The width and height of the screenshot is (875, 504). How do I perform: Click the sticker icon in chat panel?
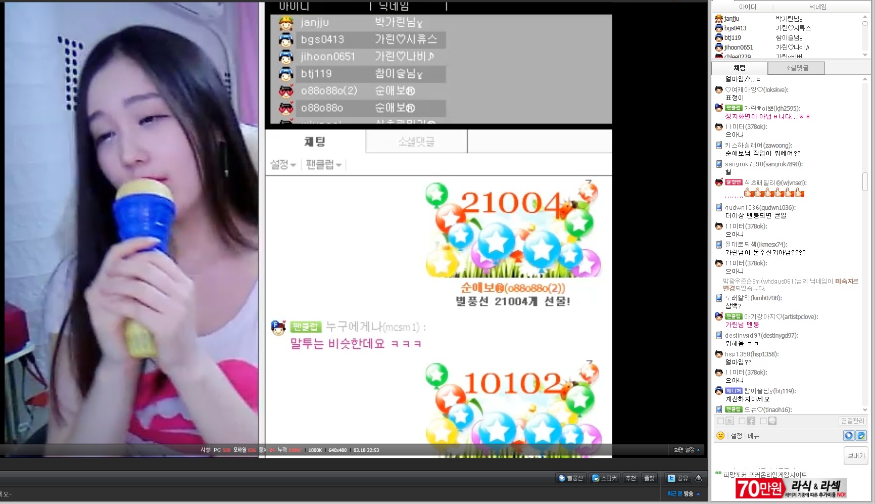[x=861, y=436]
